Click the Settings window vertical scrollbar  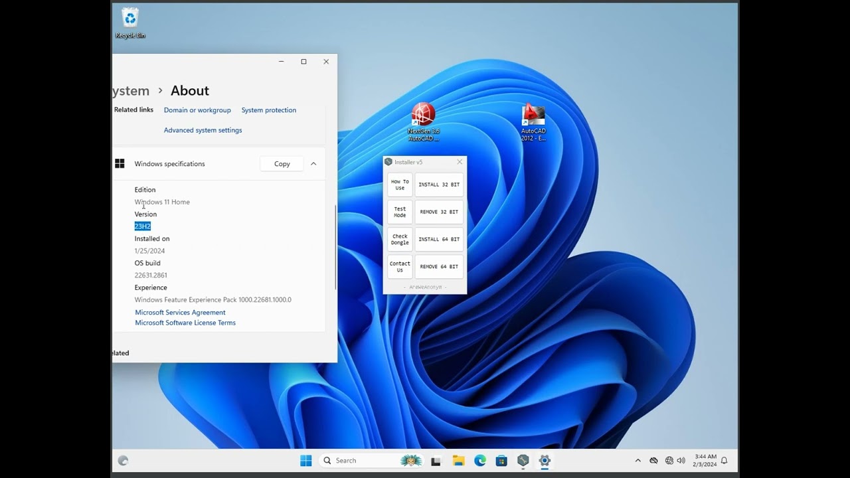335,247
